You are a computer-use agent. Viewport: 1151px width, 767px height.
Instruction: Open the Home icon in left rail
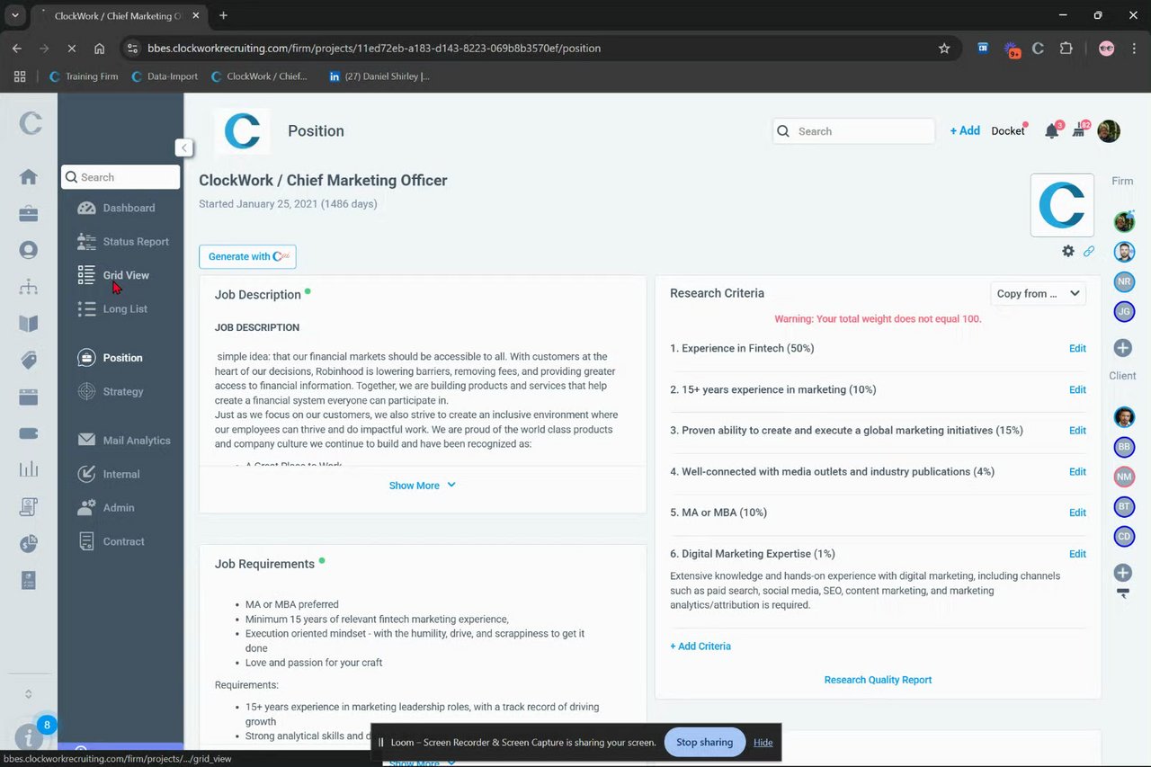coord(29,177)
